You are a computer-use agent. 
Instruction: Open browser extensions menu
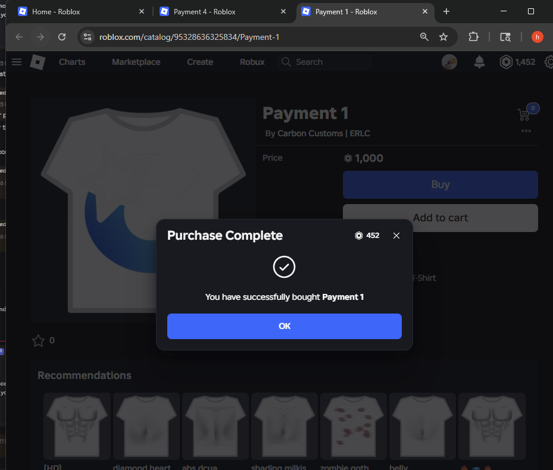click(473, 37)
